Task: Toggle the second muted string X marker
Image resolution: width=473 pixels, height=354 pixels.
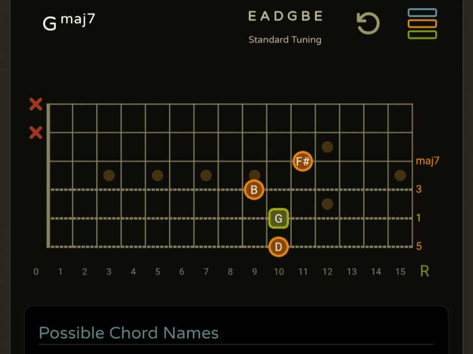Action: pos(36,132)
